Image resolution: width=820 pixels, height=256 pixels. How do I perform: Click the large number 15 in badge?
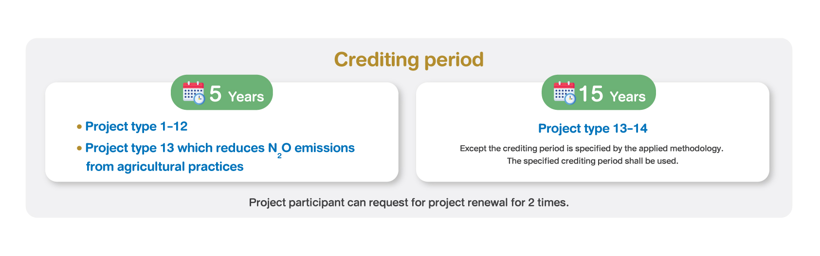pos(591,94)
